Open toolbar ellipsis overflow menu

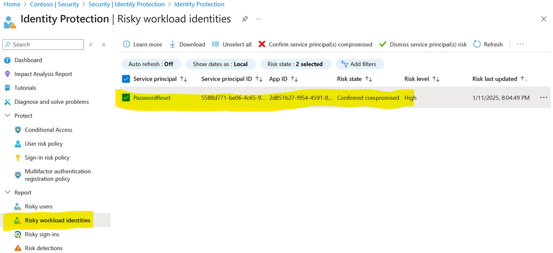click(x=520, y=44)
